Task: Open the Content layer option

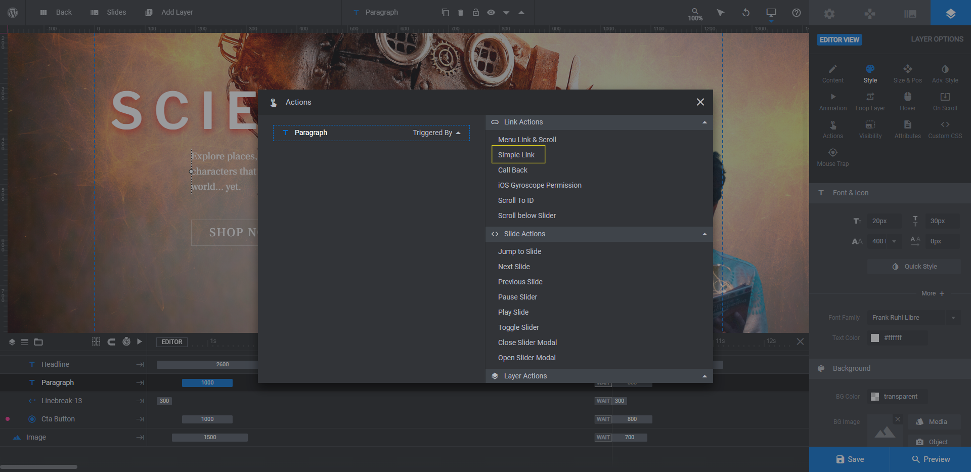Action: [833, 74]
